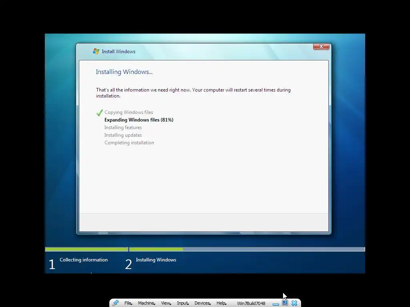The width and height of the screenshot is (410, 307).
Task: Click the Win7Build7048 VM name label
Action: [x=251, y=303]
